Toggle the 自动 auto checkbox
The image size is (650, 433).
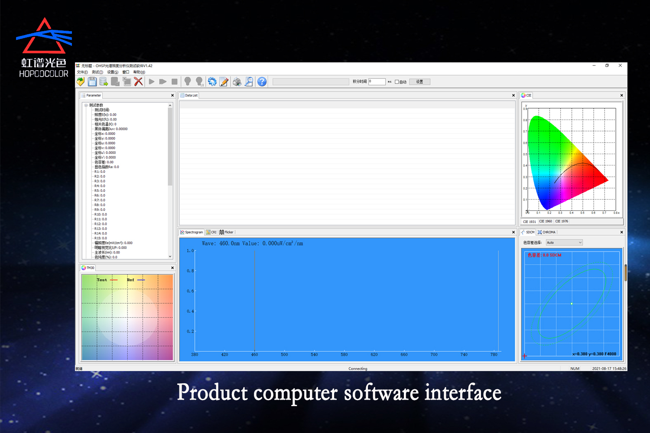tap(396, 82)
